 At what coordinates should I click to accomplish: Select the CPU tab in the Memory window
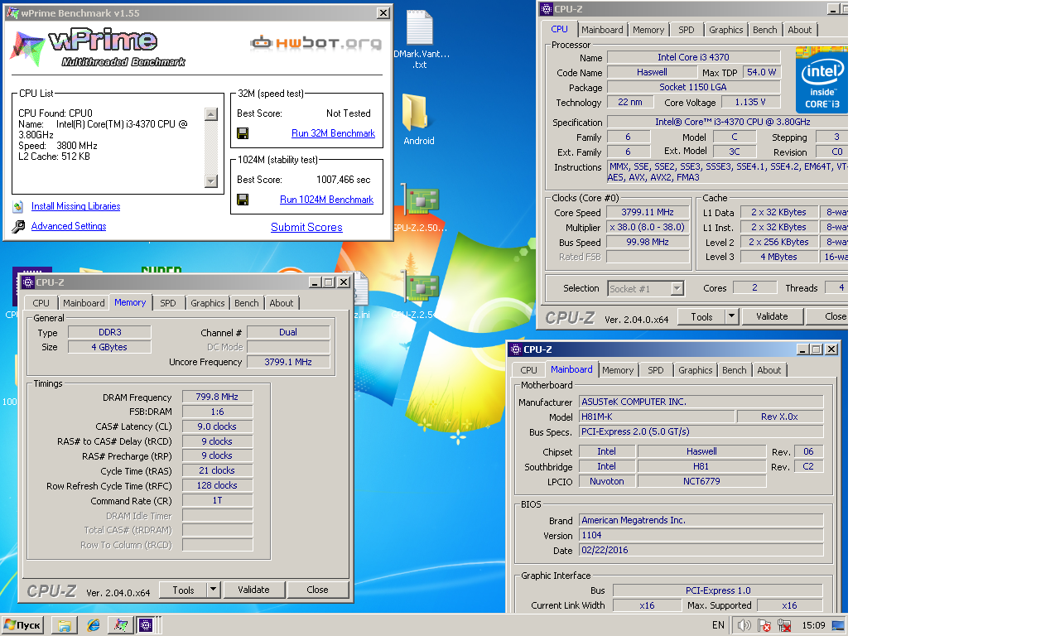click(41, 303)
